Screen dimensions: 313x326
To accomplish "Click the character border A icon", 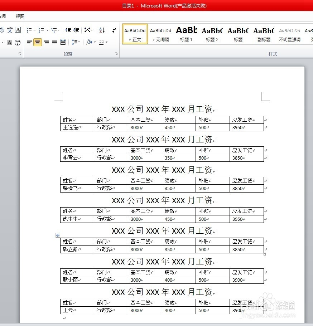I will [x=18, y=30].
